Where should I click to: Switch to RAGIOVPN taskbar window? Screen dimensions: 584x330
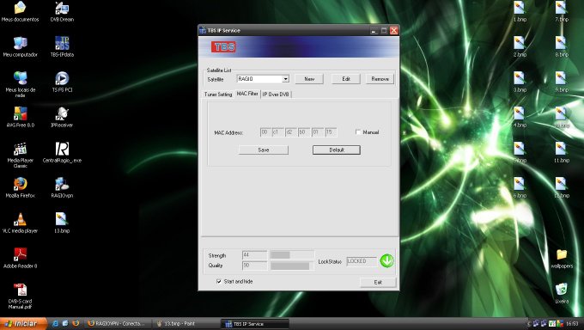click(117, 323)
